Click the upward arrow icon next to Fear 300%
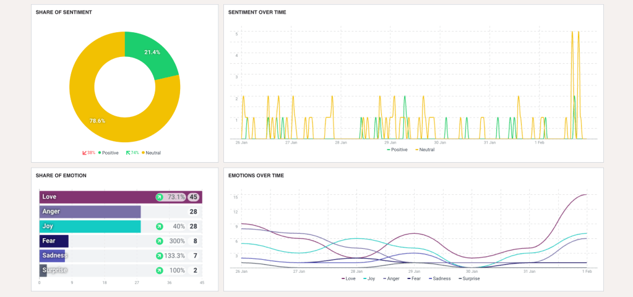633x297 pixels. 159,241
